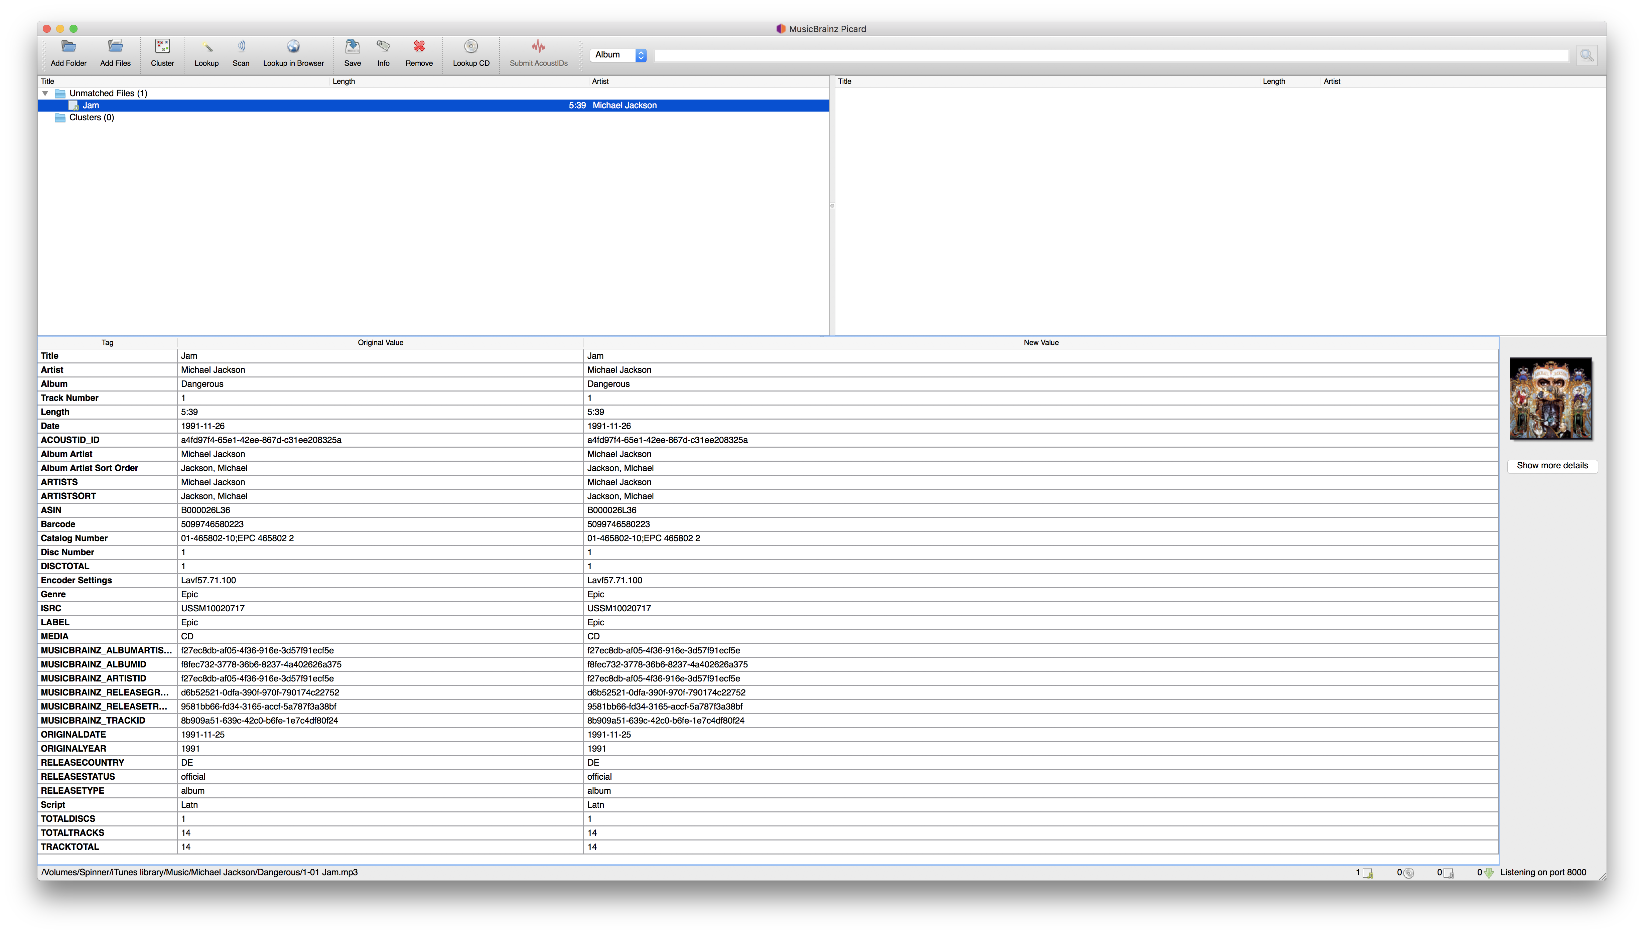
Task: Click the Add Folder toolbar icon
Action: 68,47
